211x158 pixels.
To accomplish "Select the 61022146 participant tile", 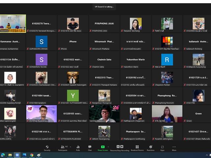I will 42,132.
